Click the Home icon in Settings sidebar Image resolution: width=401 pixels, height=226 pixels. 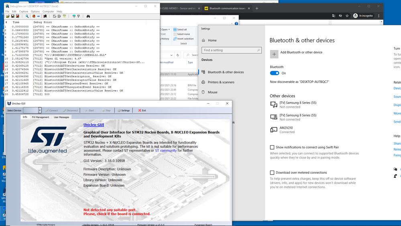coord(204,40)
